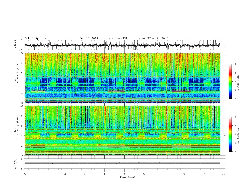The width and height of the screenshot is (252, 195).
Task: Click the ch.3 flat black trace
Action: pos(122,163)
